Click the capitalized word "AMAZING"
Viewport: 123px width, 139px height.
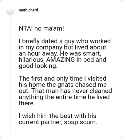pos(61,60)
